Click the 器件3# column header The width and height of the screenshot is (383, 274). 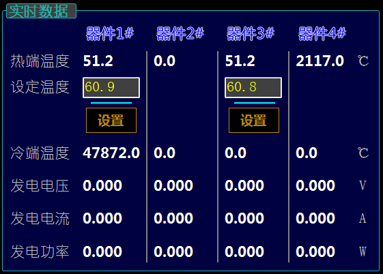pyautogui.click(x=251, y=33)
